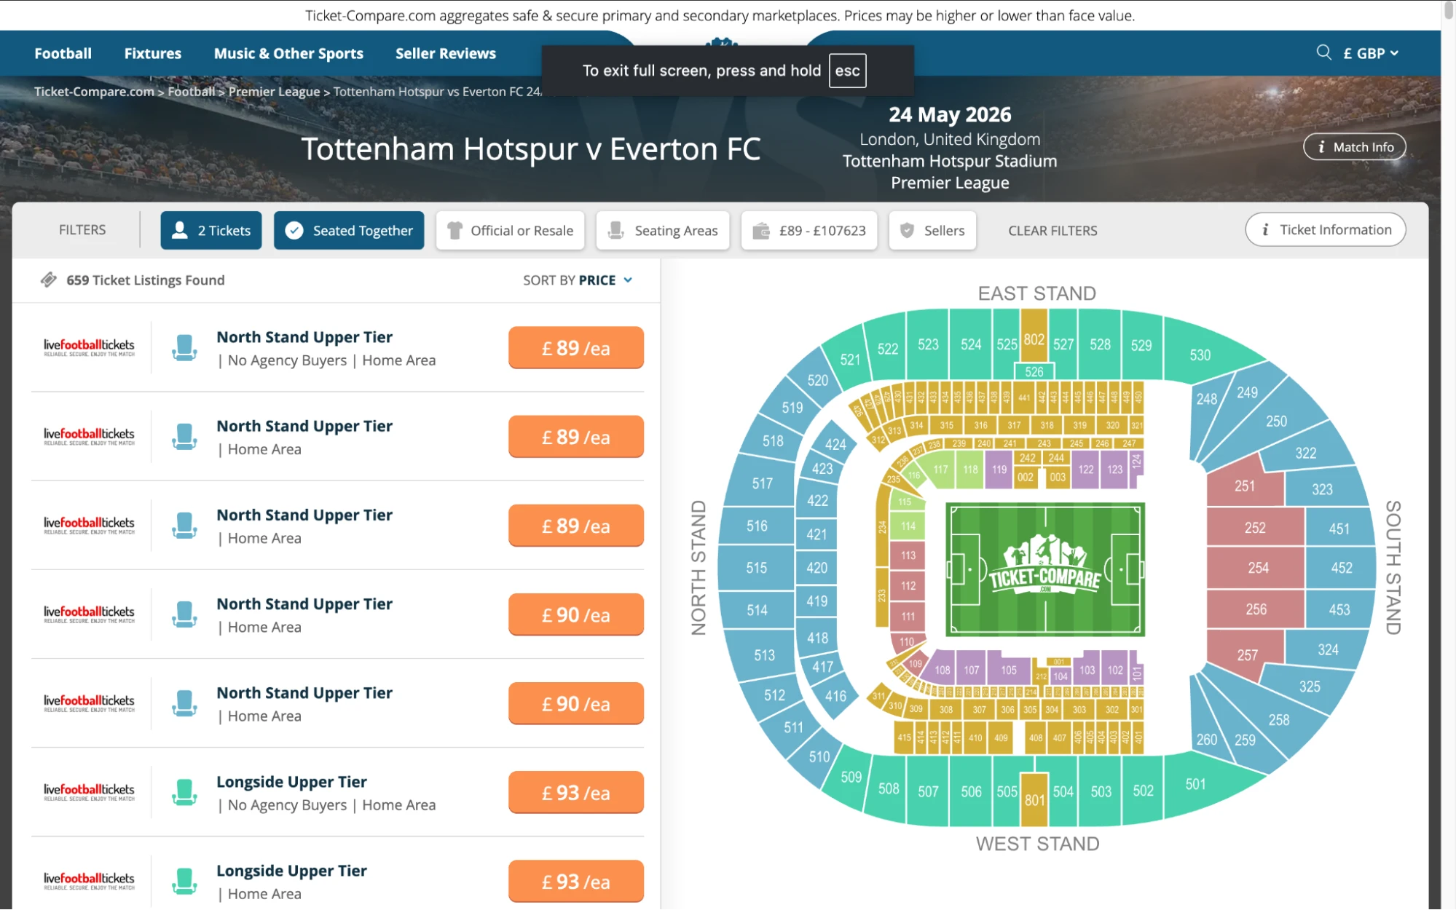Select Music & Other Sports from navigation
The height and width of the screenshot is (910, 1456).
(x=288, y=52)
